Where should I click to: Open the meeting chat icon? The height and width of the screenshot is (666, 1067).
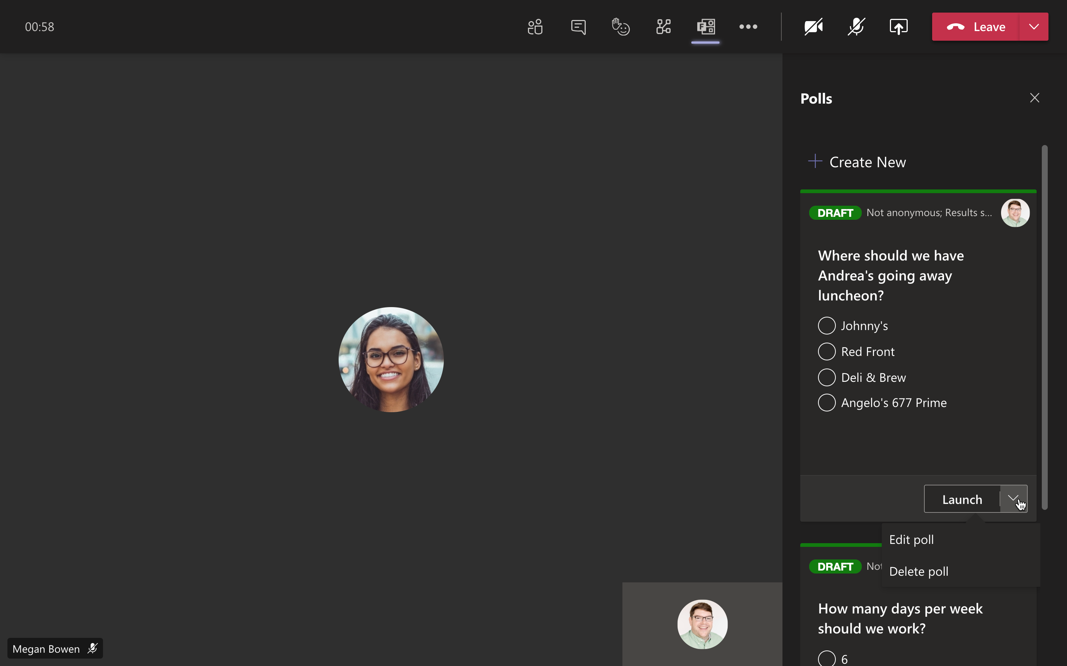578,27
